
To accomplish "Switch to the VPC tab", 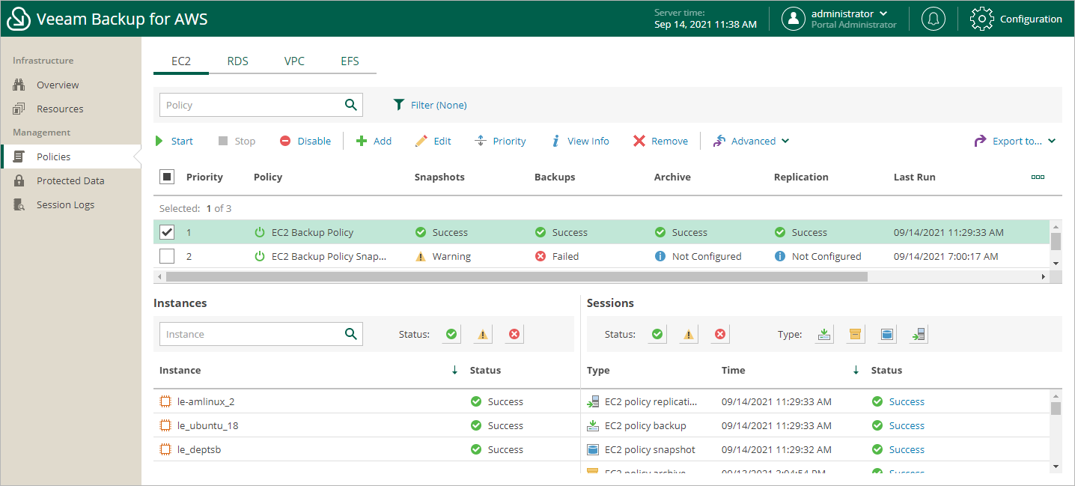I will 294,61.
